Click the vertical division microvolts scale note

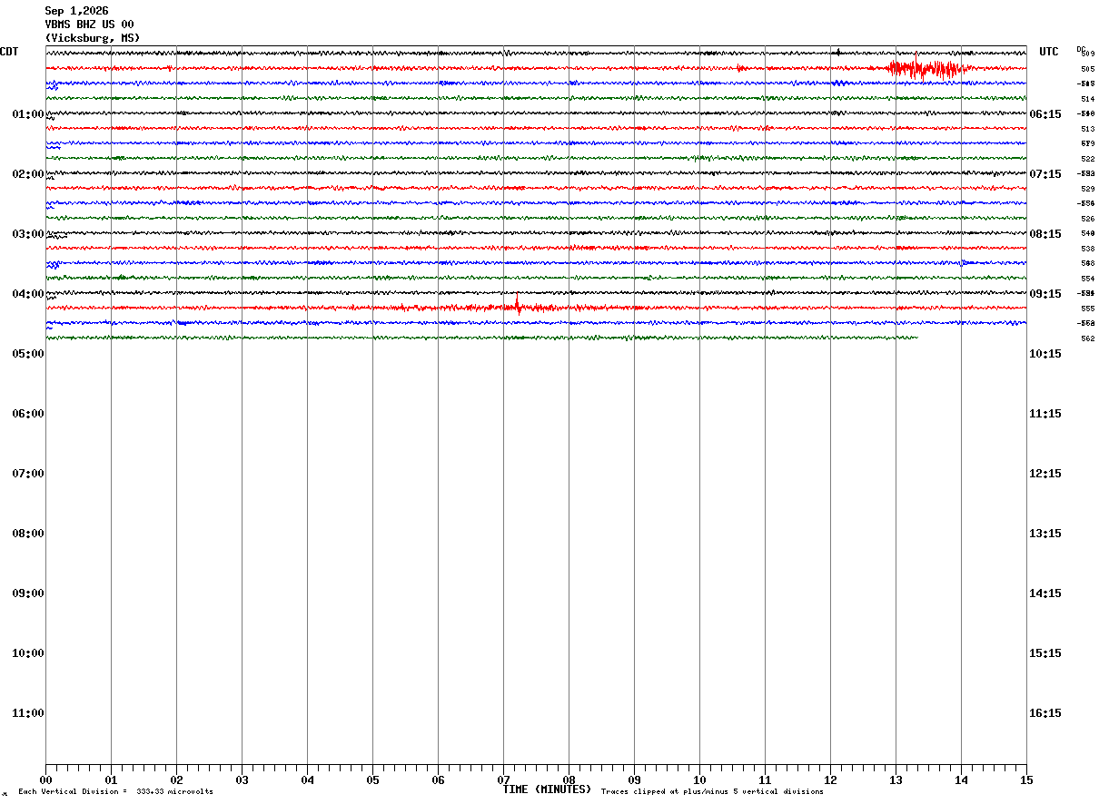click(116, 792)
